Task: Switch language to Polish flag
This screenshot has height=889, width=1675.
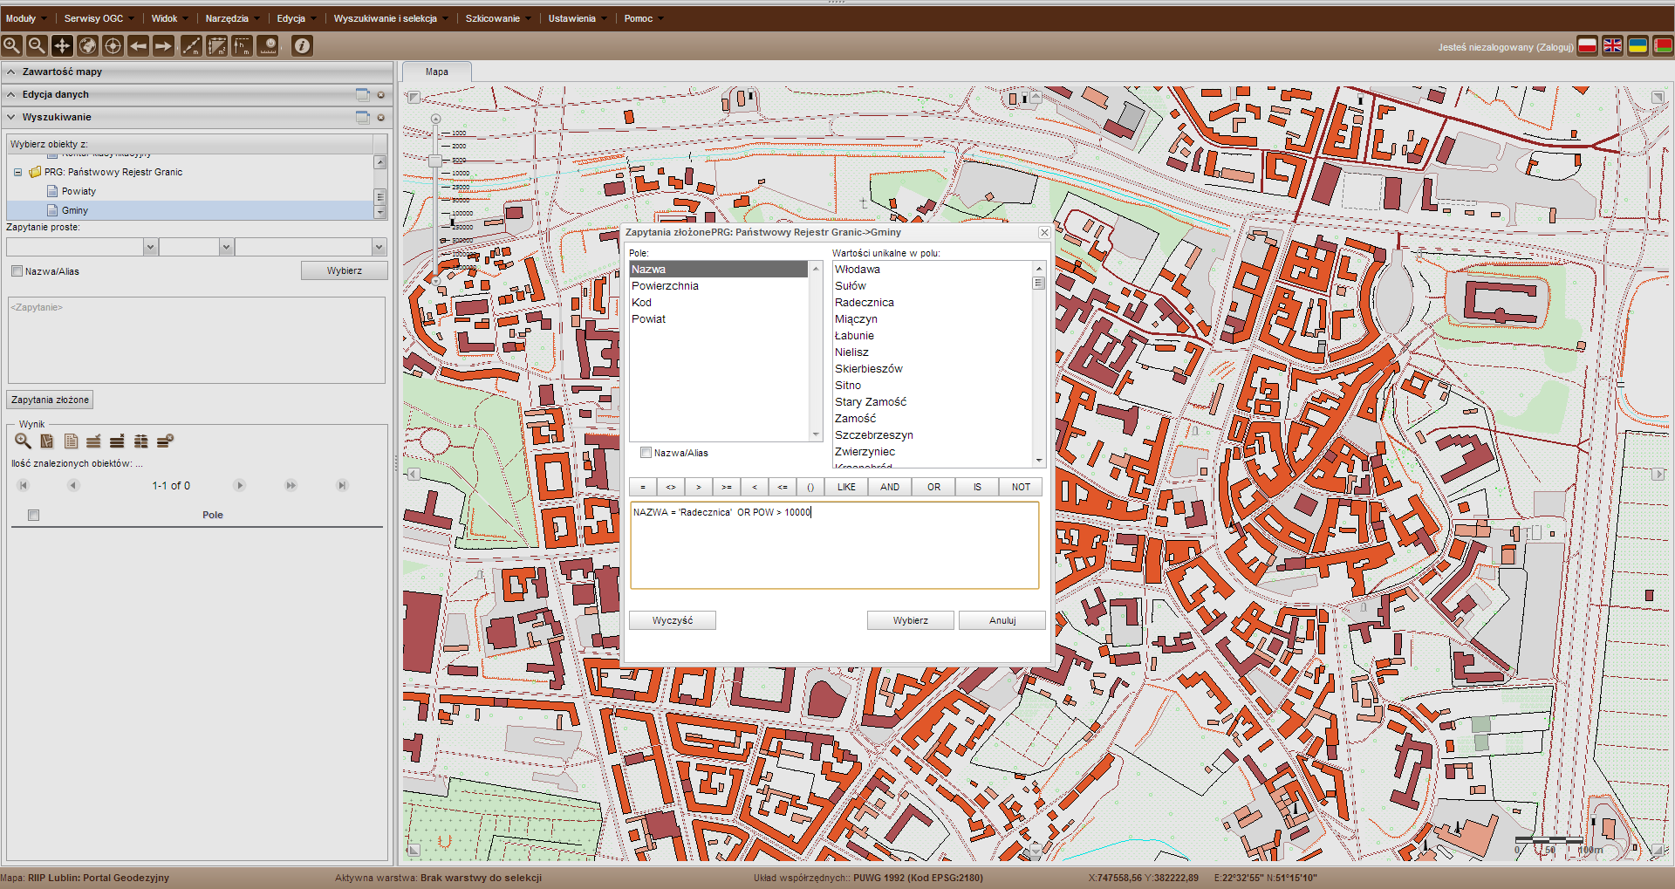Action: point(1587,46)
